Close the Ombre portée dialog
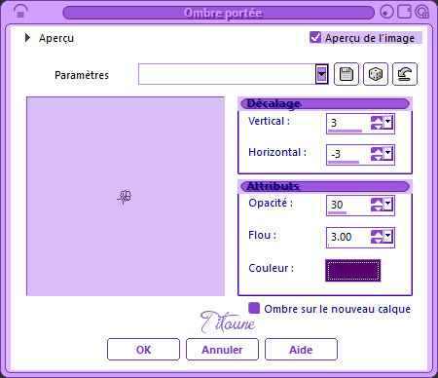The height and width of the screenshot is (378, 438). coord(422,12)
